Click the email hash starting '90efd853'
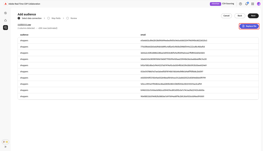 coord(172,96)
